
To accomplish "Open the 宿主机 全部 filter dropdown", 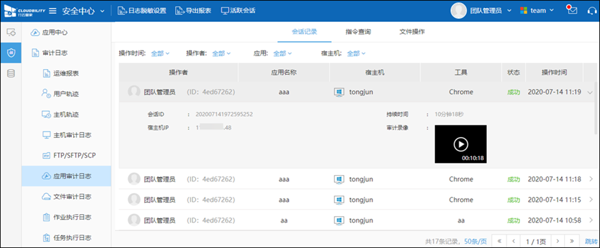I will tap(356, 54).
